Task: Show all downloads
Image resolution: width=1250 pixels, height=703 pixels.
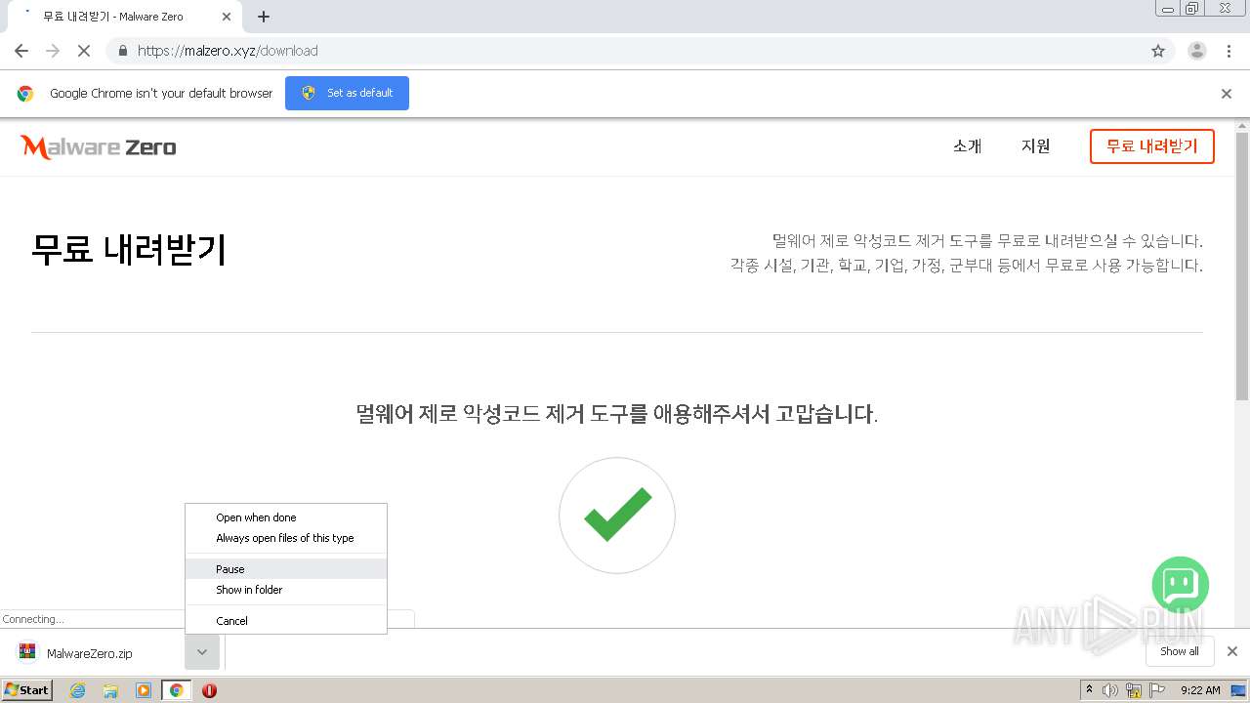Action: pos(1179,651)
